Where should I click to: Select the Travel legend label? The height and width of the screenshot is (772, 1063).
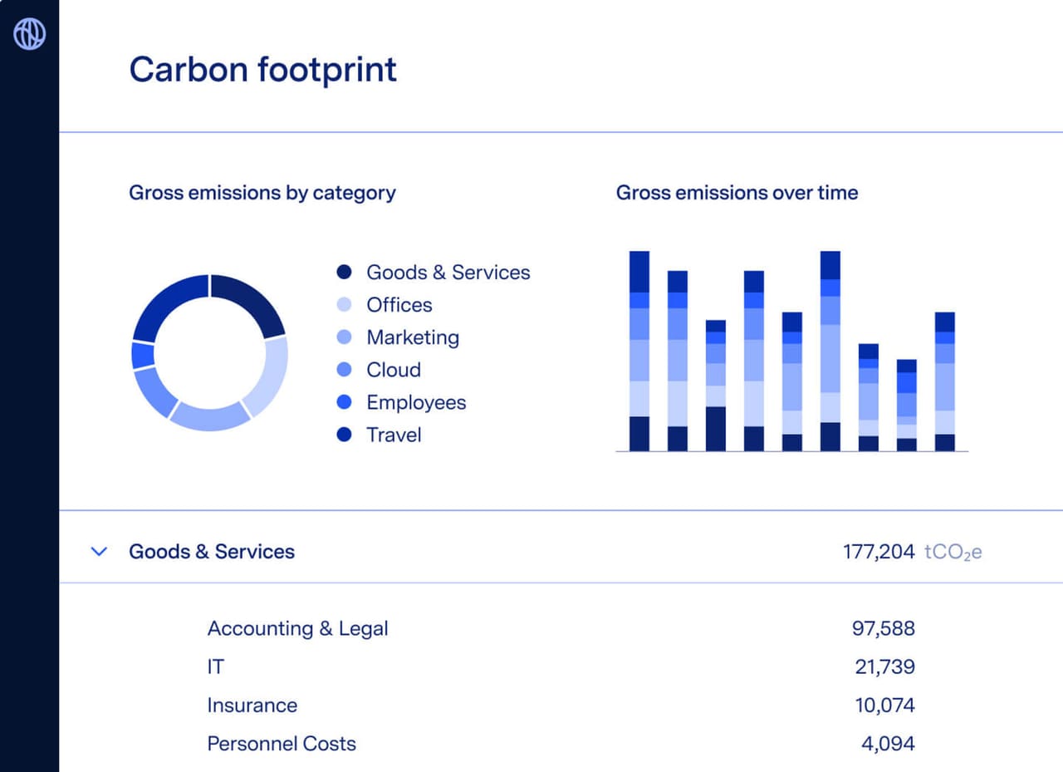click(394, 435)
